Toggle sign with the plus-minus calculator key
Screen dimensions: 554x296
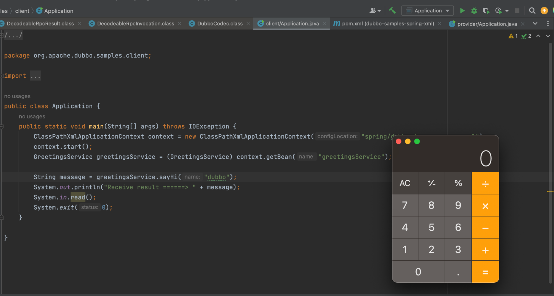coord(431,183)
